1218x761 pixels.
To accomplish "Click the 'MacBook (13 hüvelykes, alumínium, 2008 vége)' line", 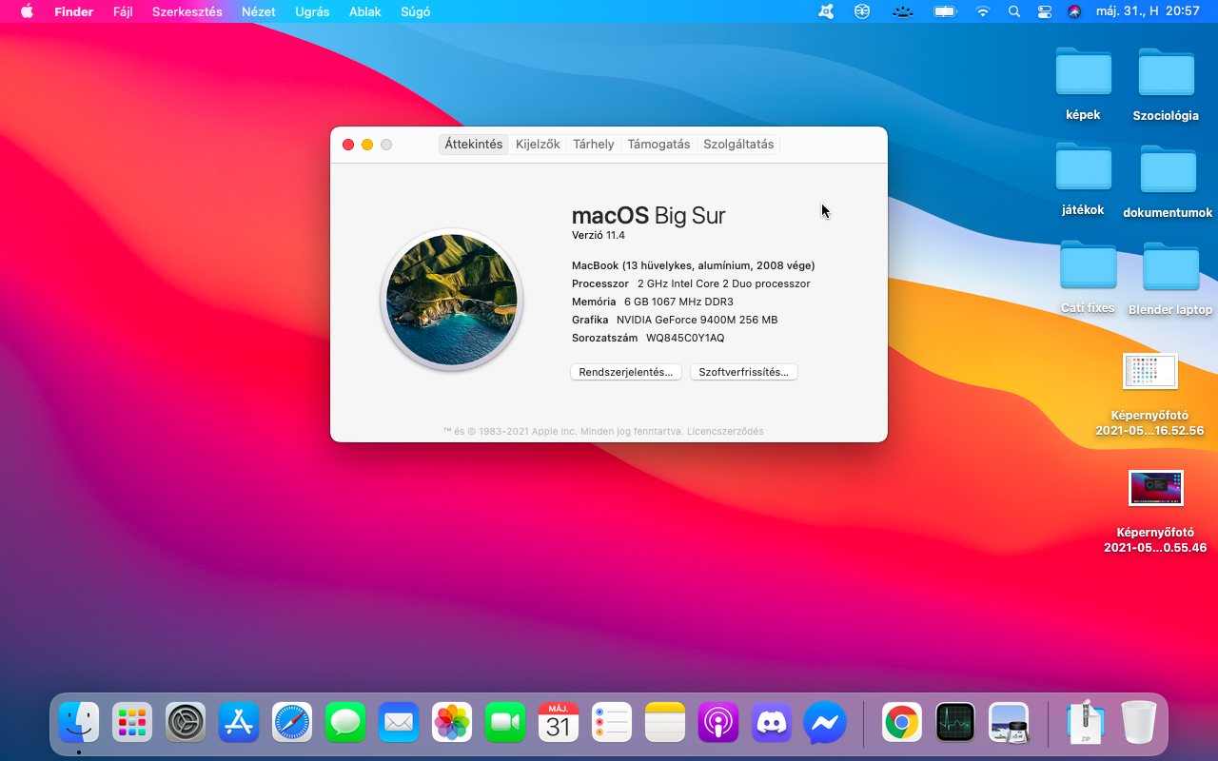I will (694, 265).
